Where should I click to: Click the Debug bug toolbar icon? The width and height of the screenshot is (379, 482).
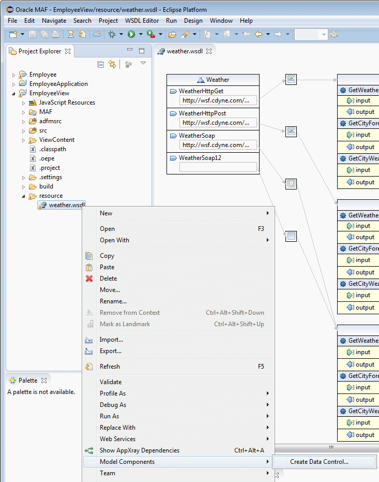112,34
